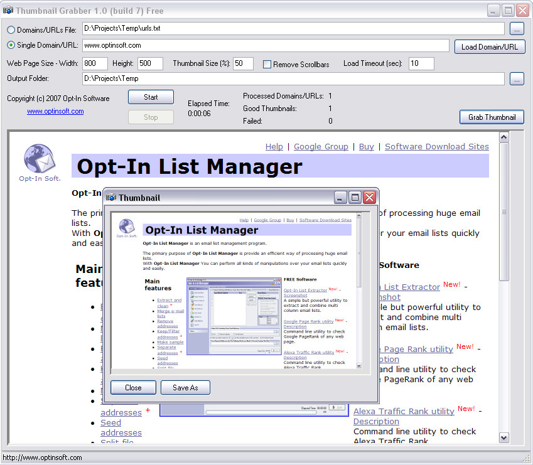Click the Load Domain/URL button
The width and height of the screenshot is (533, 465).
click(490, 47)
